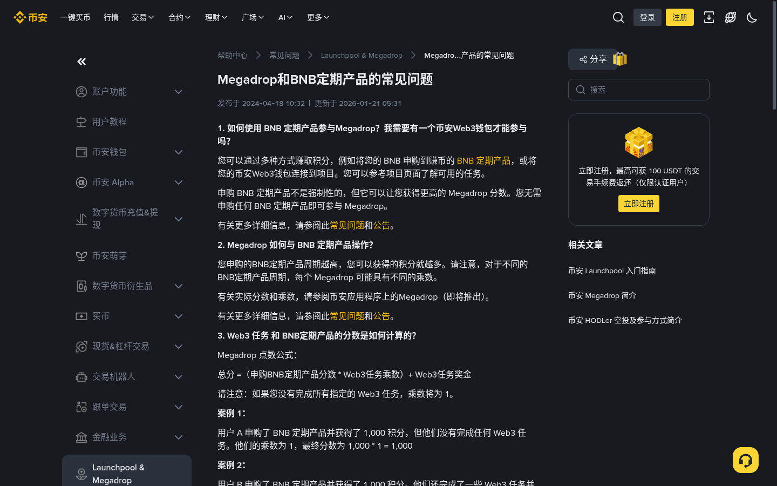Click the 账户功能 user icon
The width and height of the screenshot is (777, 486).
[81, 92]
